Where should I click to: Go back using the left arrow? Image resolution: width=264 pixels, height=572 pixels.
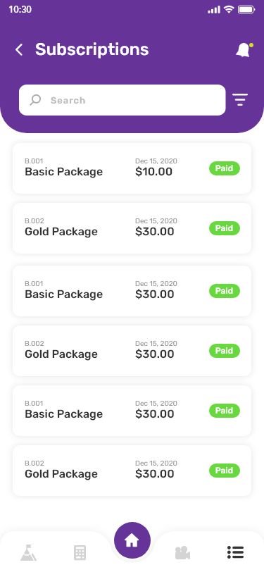click(x=19, y=49)
